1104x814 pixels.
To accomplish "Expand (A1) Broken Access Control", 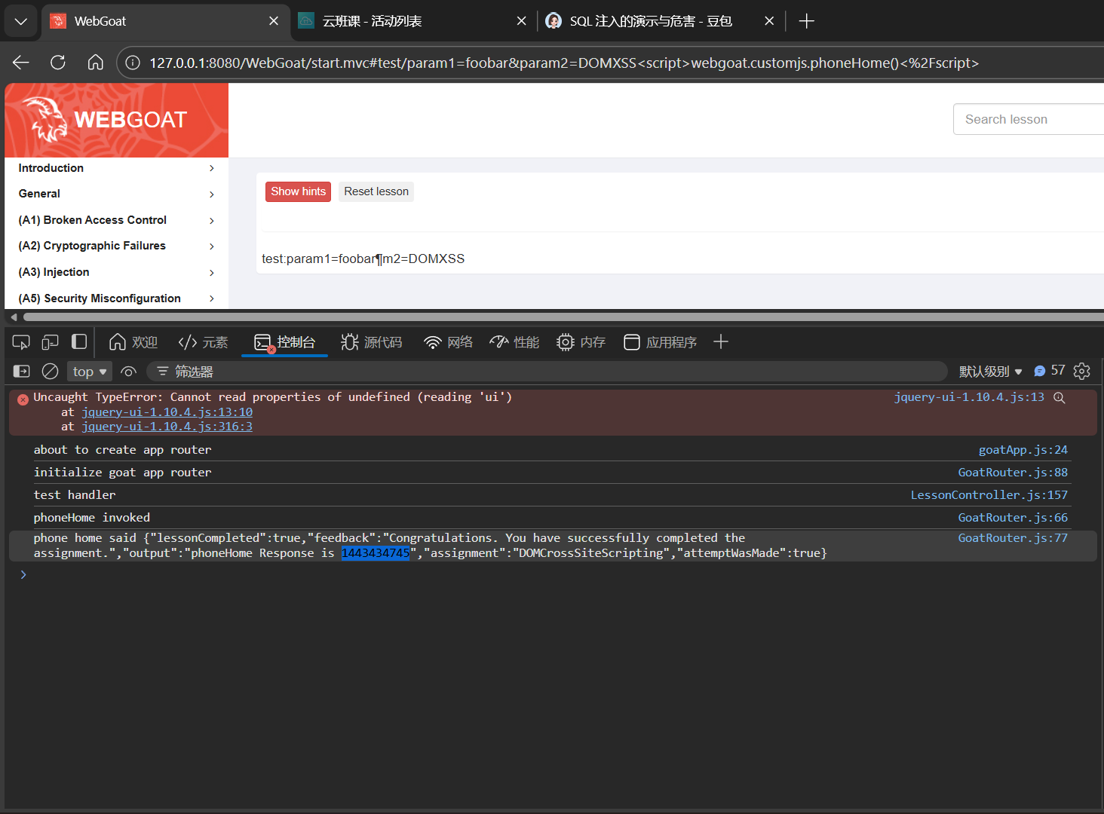I will pyautogui.click(x=116, y=220).
